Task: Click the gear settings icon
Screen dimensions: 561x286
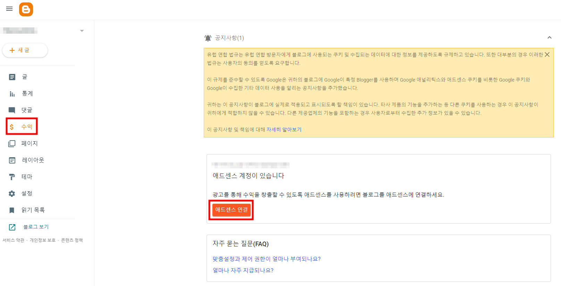Action: pos(12,194)
